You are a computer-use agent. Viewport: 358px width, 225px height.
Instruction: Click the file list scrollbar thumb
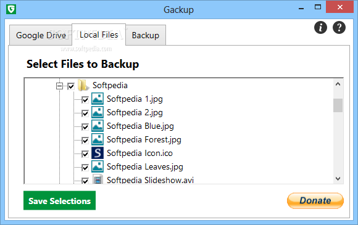point(338,105)
